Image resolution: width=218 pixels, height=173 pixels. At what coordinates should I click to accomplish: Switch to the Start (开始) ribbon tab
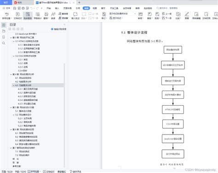[49, 8]
